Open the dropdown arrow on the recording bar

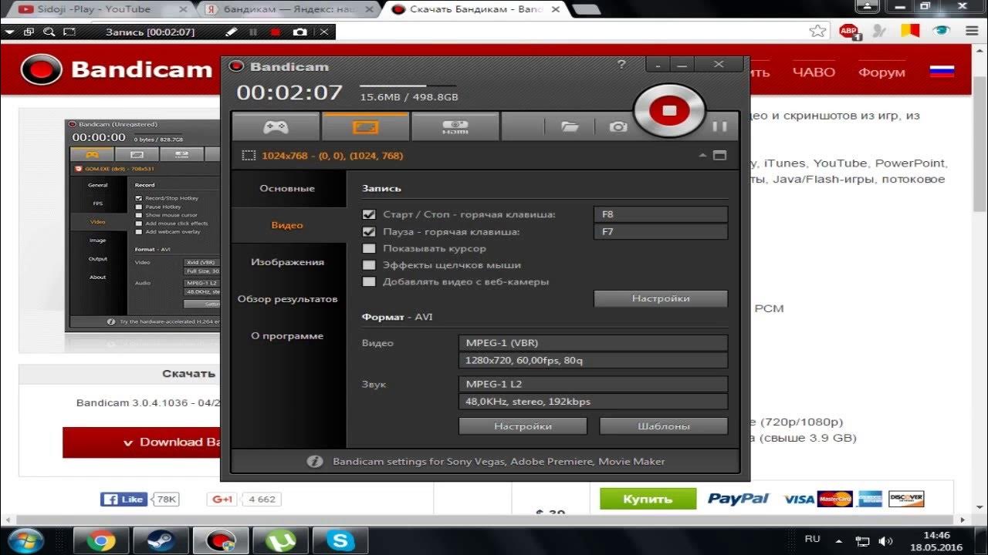coord(8,32)
